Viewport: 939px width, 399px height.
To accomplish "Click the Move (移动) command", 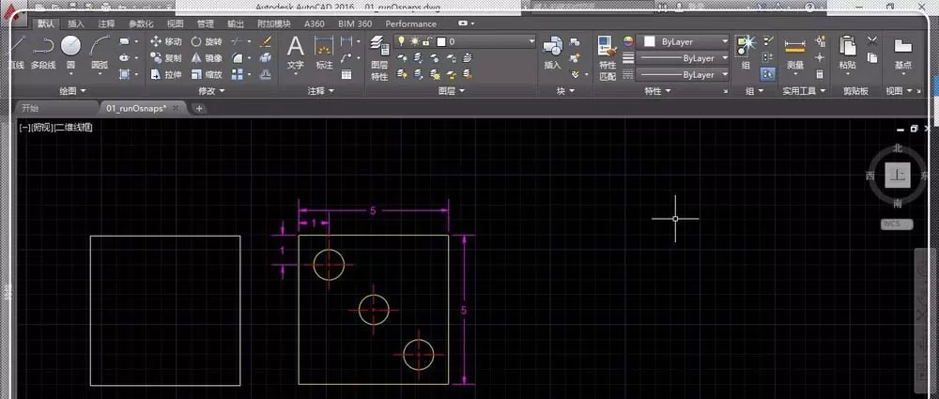I will pyautogui.click(x=166, y=42).
